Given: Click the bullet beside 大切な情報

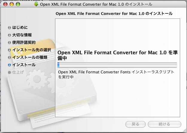Looking at the screenshot, I should click(x=9, y=35).
